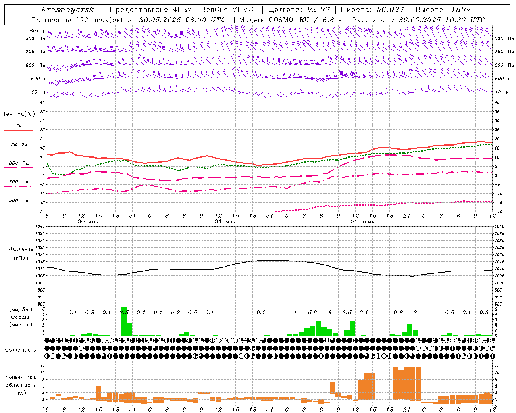Click the "0.2" precipitation total value
This screenshot has height=413, width=516.
tap(175, 312)
